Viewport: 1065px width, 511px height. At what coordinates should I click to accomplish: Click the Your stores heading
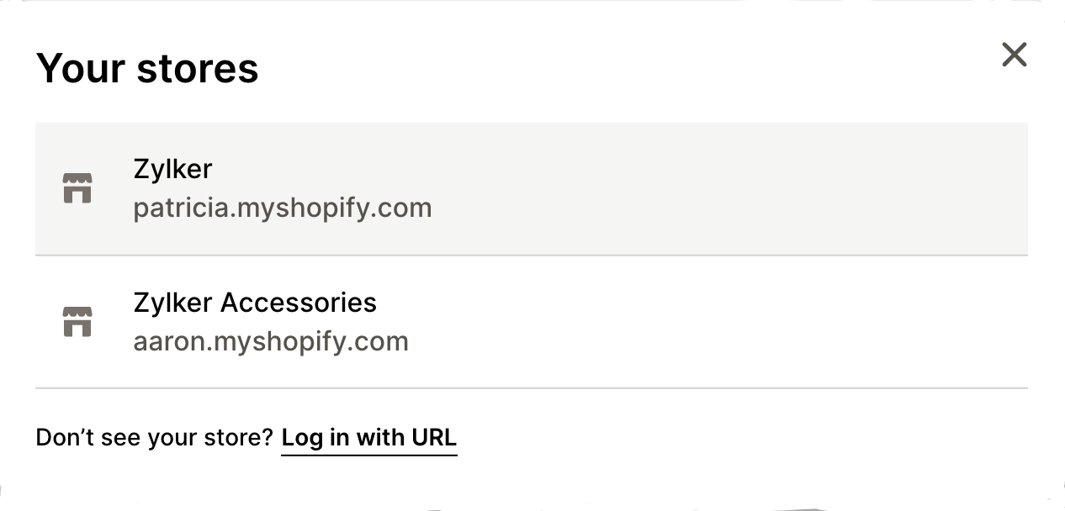click(x=146, y=68)
